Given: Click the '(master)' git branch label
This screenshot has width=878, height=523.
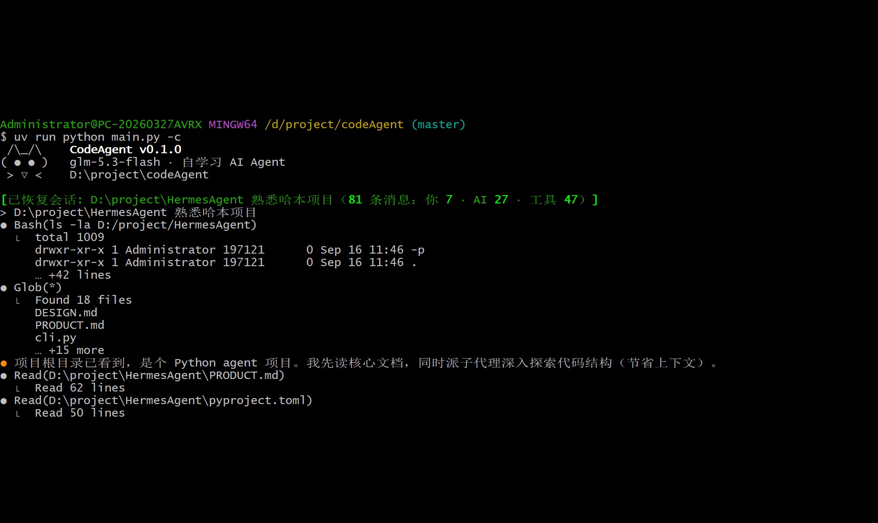Looking at the screenshot, I should point(439,124).
